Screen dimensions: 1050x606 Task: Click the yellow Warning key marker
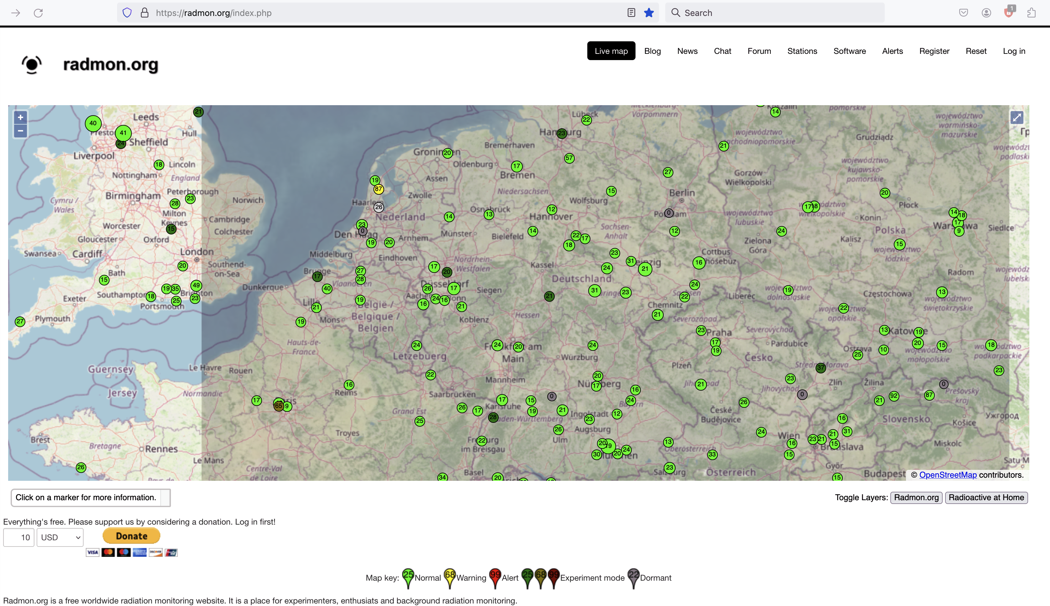tap(450, 578)
